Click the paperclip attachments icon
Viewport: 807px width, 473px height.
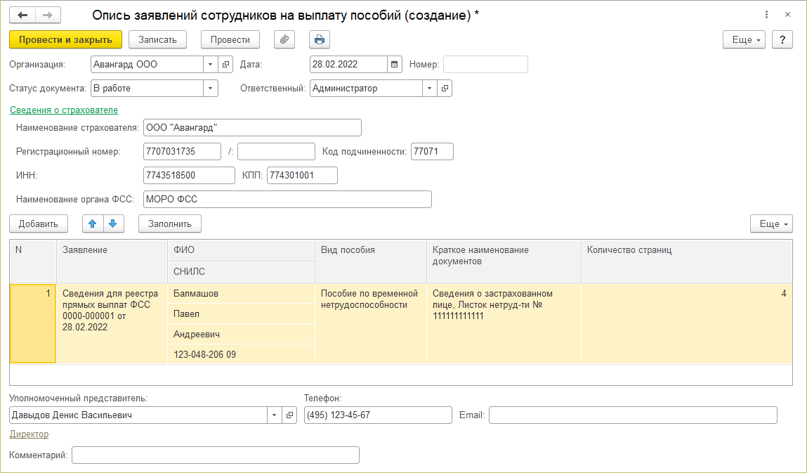284,39
